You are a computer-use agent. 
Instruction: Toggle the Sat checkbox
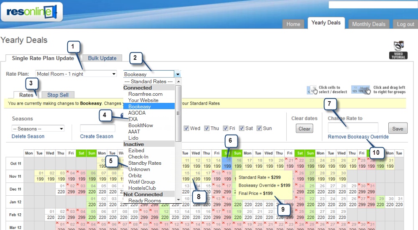pos(242,128)
